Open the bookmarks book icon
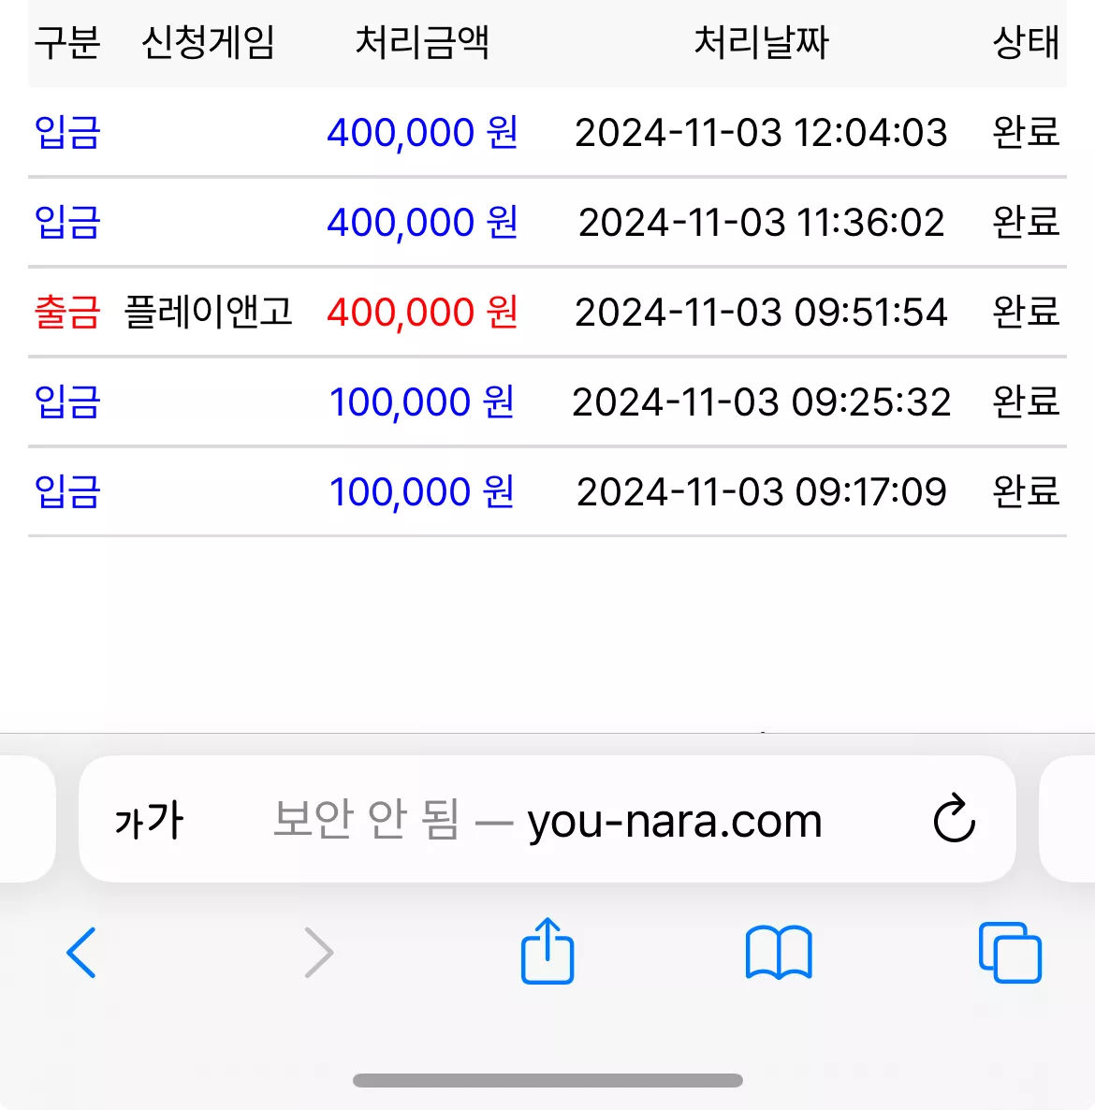 tap(779, 952)
